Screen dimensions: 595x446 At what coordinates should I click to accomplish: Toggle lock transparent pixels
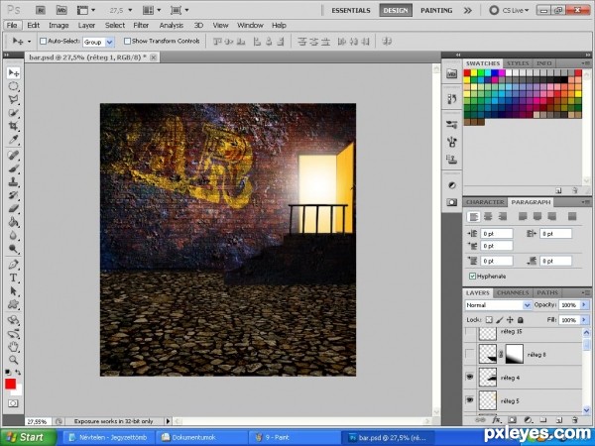pos(489,320)
